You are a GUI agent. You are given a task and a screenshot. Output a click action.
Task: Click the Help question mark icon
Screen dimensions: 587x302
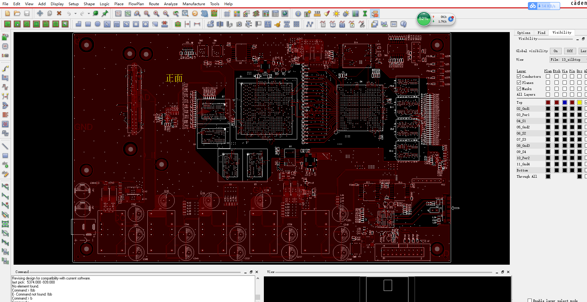coord(403,24)
